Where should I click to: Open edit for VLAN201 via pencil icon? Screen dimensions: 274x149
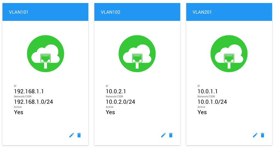click(255, 135)
